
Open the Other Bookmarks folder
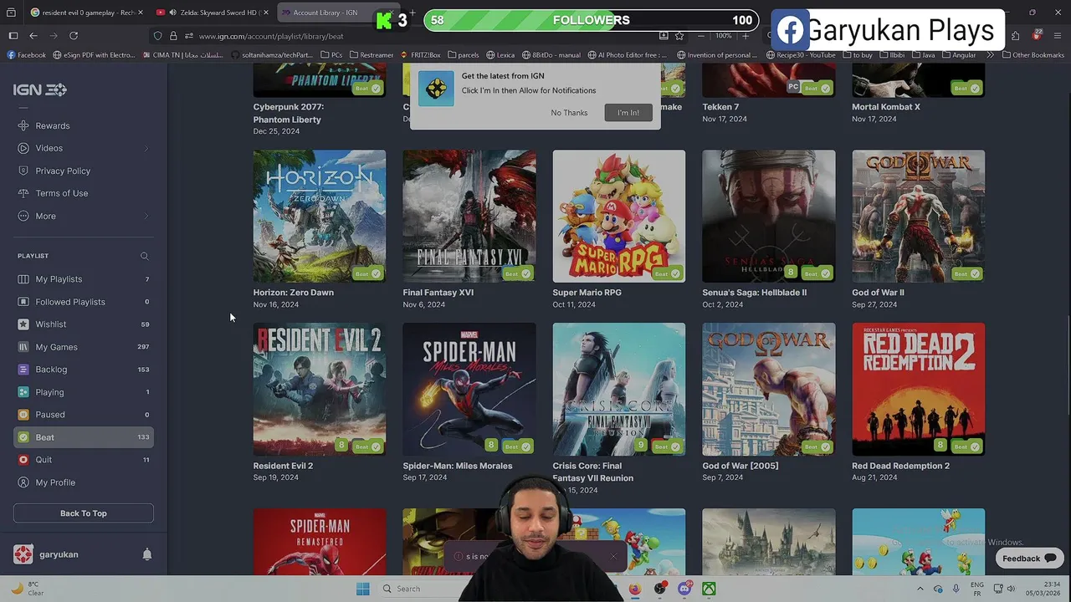[x=1033, y=55]
